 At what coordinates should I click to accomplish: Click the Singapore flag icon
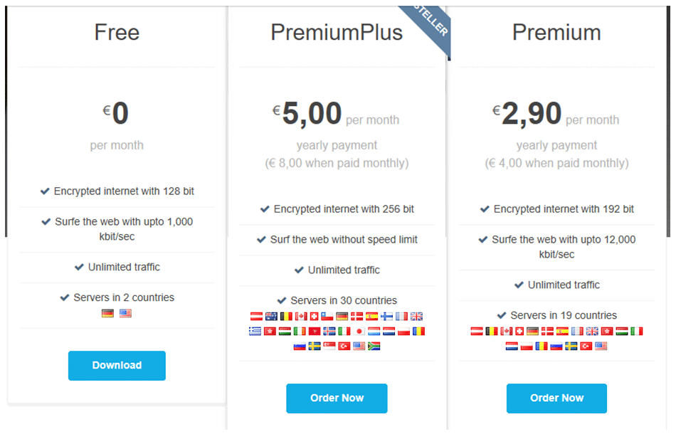coord(329,347)
